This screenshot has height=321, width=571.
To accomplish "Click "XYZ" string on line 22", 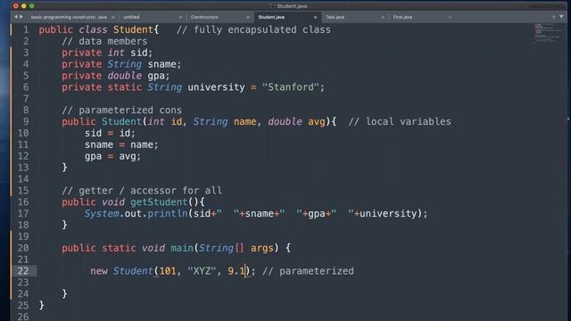I will point(202,271).
